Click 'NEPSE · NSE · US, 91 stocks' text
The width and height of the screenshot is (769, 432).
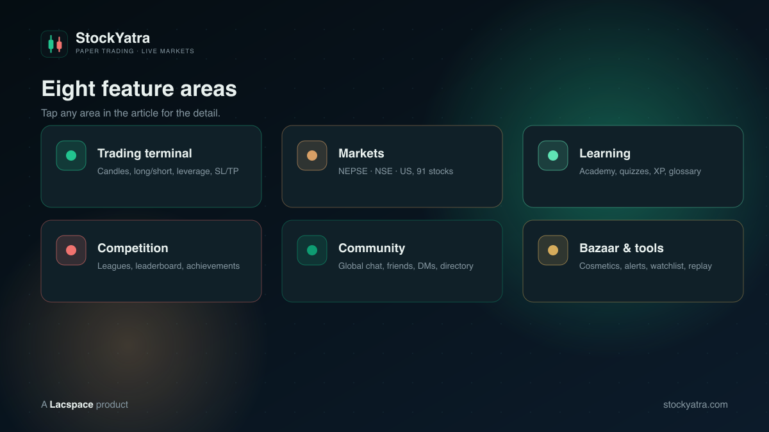point(395,172)
